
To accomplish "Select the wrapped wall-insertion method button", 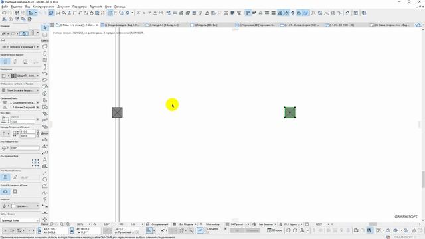I will 5,192.
